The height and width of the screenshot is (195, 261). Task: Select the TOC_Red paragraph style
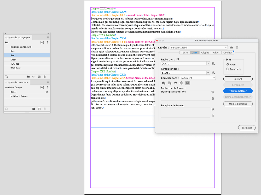click(15, 64)
